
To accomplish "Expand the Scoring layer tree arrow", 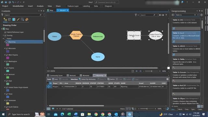I will click(3, 35).
